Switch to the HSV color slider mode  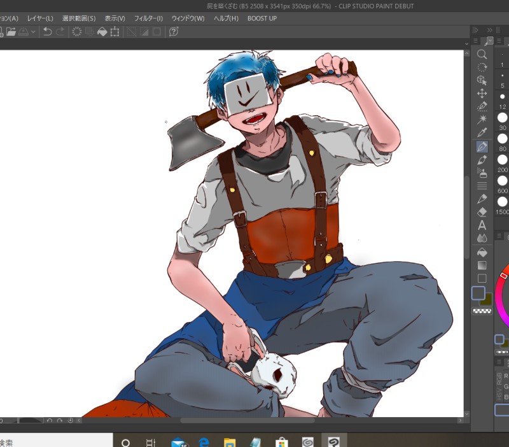pos(500,392)
